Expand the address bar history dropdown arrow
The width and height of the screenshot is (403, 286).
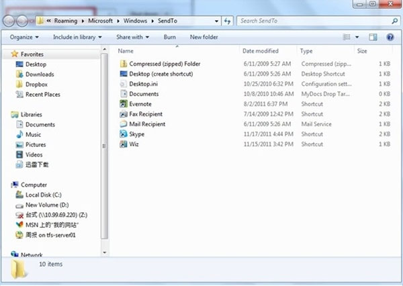click(x=216, y=21)
